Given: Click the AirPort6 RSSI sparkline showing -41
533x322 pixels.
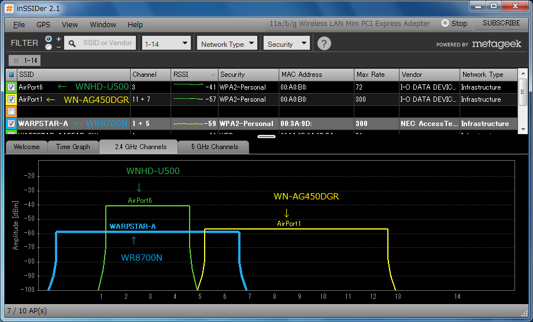Looking at the screenshot, I should 188,84.
